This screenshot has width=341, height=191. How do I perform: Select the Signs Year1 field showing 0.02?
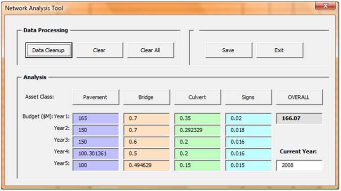248,118
